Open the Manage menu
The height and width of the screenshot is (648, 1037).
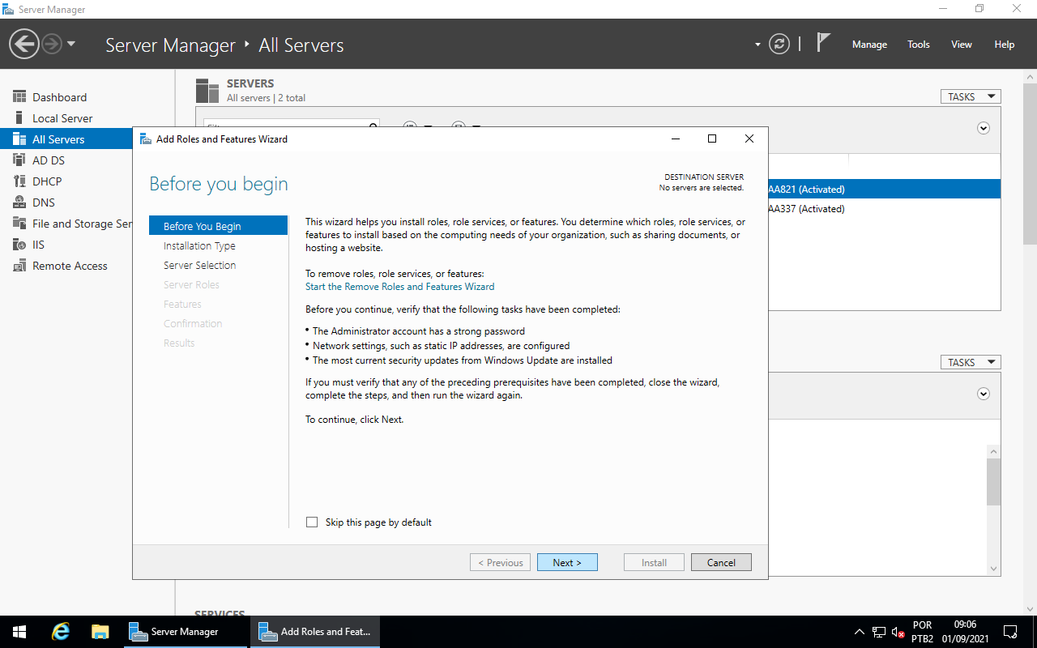tap(868, 45)
